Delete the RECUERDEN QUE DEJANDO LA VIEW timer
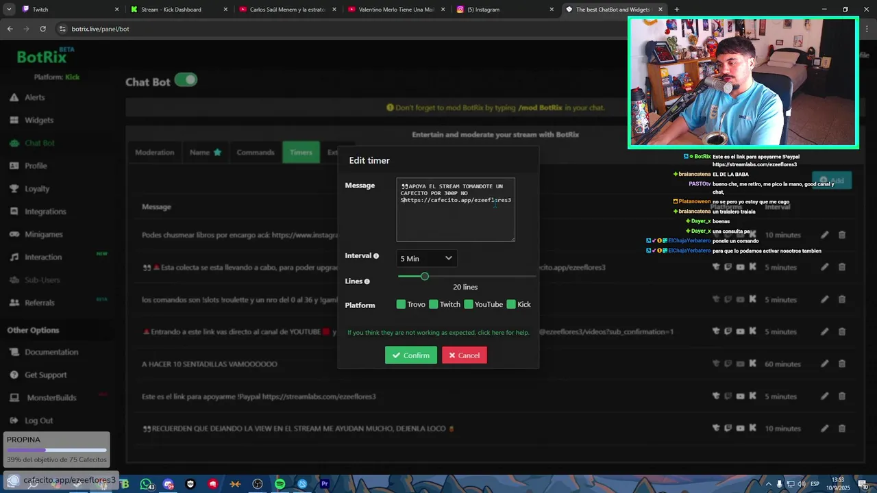 (x=842, y=428)
